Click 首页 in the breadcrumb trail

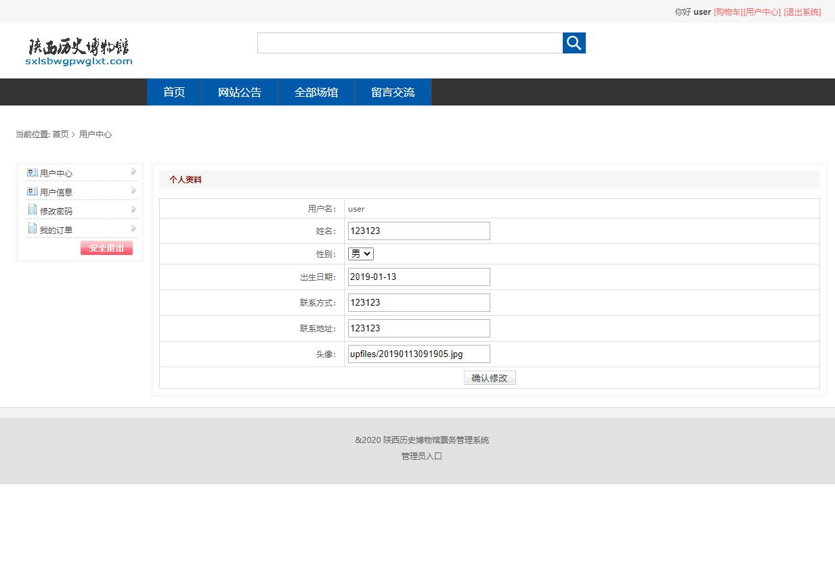pos(60,134)
